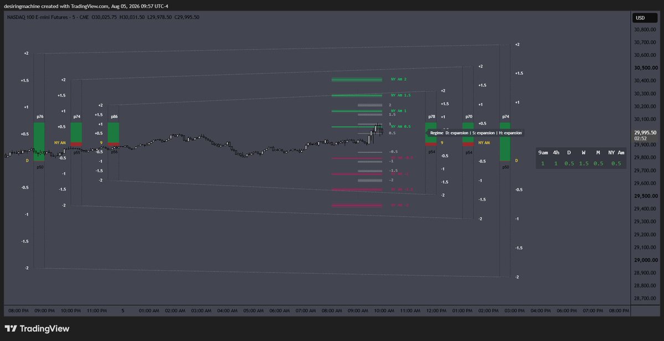Click the 09:00 PM time axis label
This screenshot has width=664, height=341.
tap(44, 311)
